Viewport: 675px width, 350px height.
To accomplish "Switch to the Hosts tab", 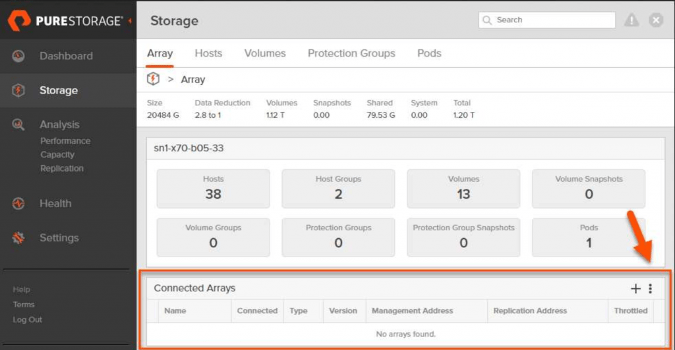I will (208, 53).
